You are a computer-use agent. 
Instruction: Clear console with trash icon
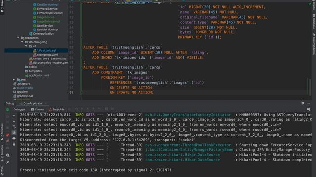click(14, 144)
